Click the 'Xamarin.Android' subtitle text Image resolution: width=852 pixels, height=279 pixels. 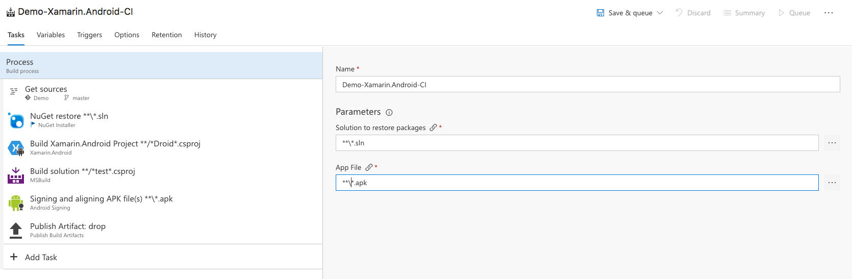click(x=51, y=153)
